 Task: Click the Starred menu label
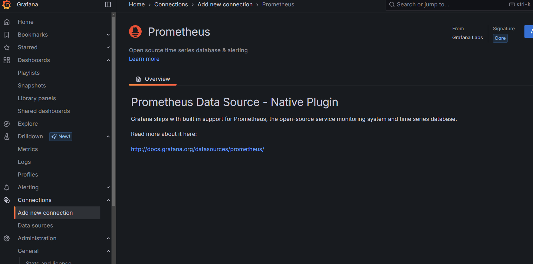pos(28,47)
